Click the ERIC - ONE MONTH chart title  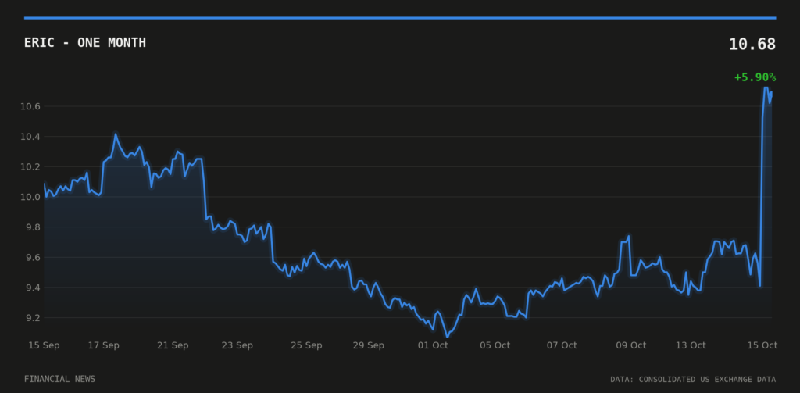(84, 43)
